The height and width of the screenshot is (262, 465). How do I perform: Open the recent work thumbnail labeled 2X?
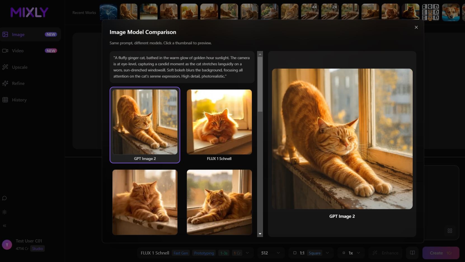click(x=330, y=12)
